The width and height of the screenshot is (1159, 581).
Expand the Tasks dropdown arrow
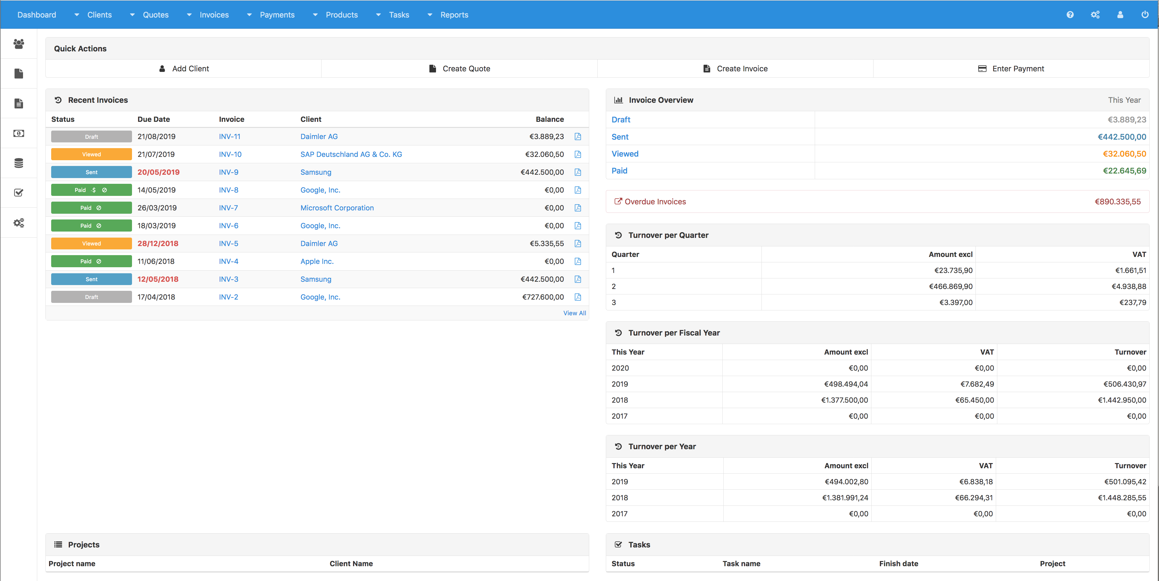click(378, 15)
